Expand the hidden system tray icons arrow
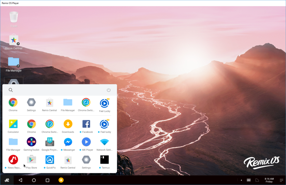286x185 pixels. [241, 180]
